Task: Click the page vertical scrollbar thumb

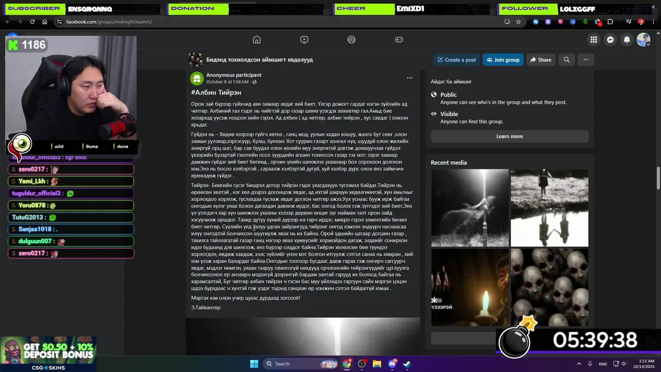Action: pyautogui.click(x=658, y=178)
